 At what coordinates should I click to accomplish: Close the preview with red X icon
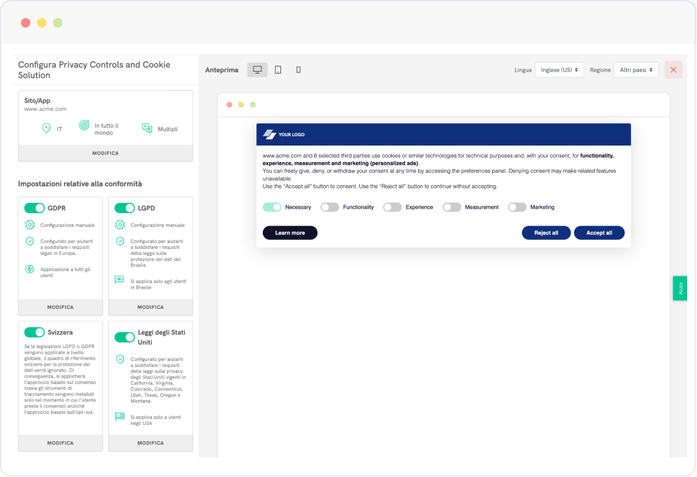tap(673, 70)
